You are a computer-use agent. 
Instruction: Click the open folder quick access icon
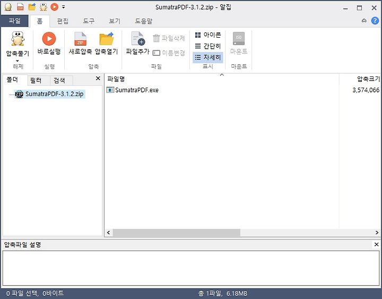tap(32, 7)
